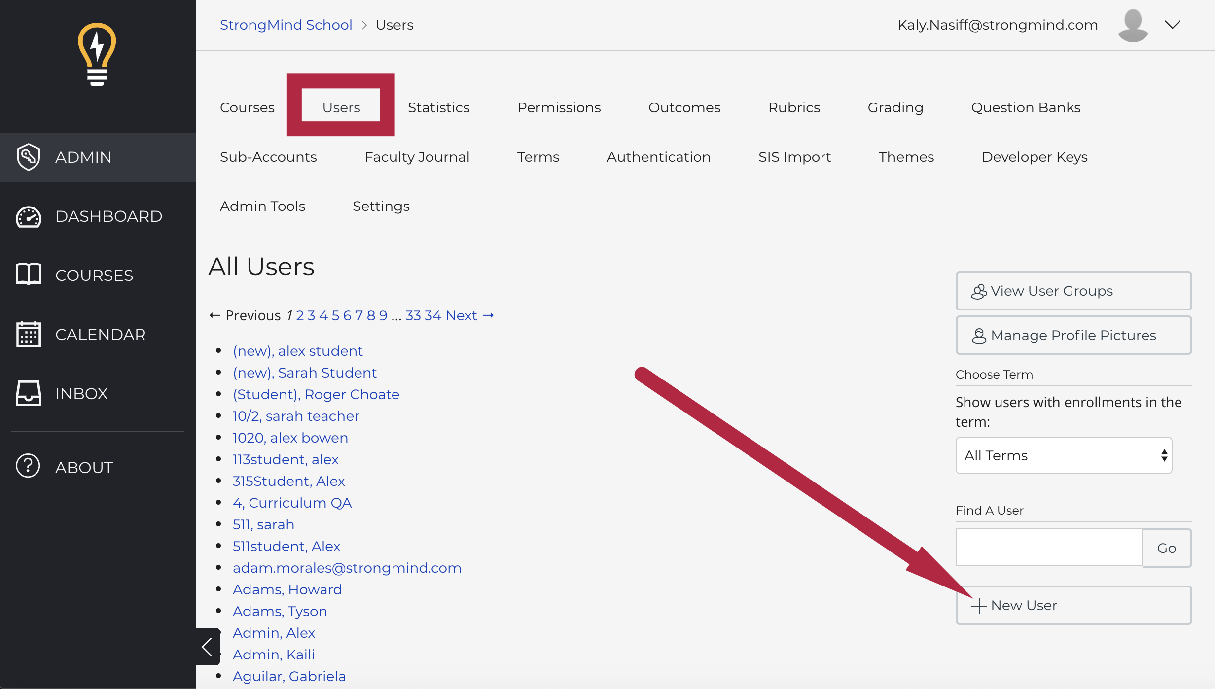1215x689 pixels.
Task: Open the Admin shield icon in sidebar
Action: tap(29, 157)
